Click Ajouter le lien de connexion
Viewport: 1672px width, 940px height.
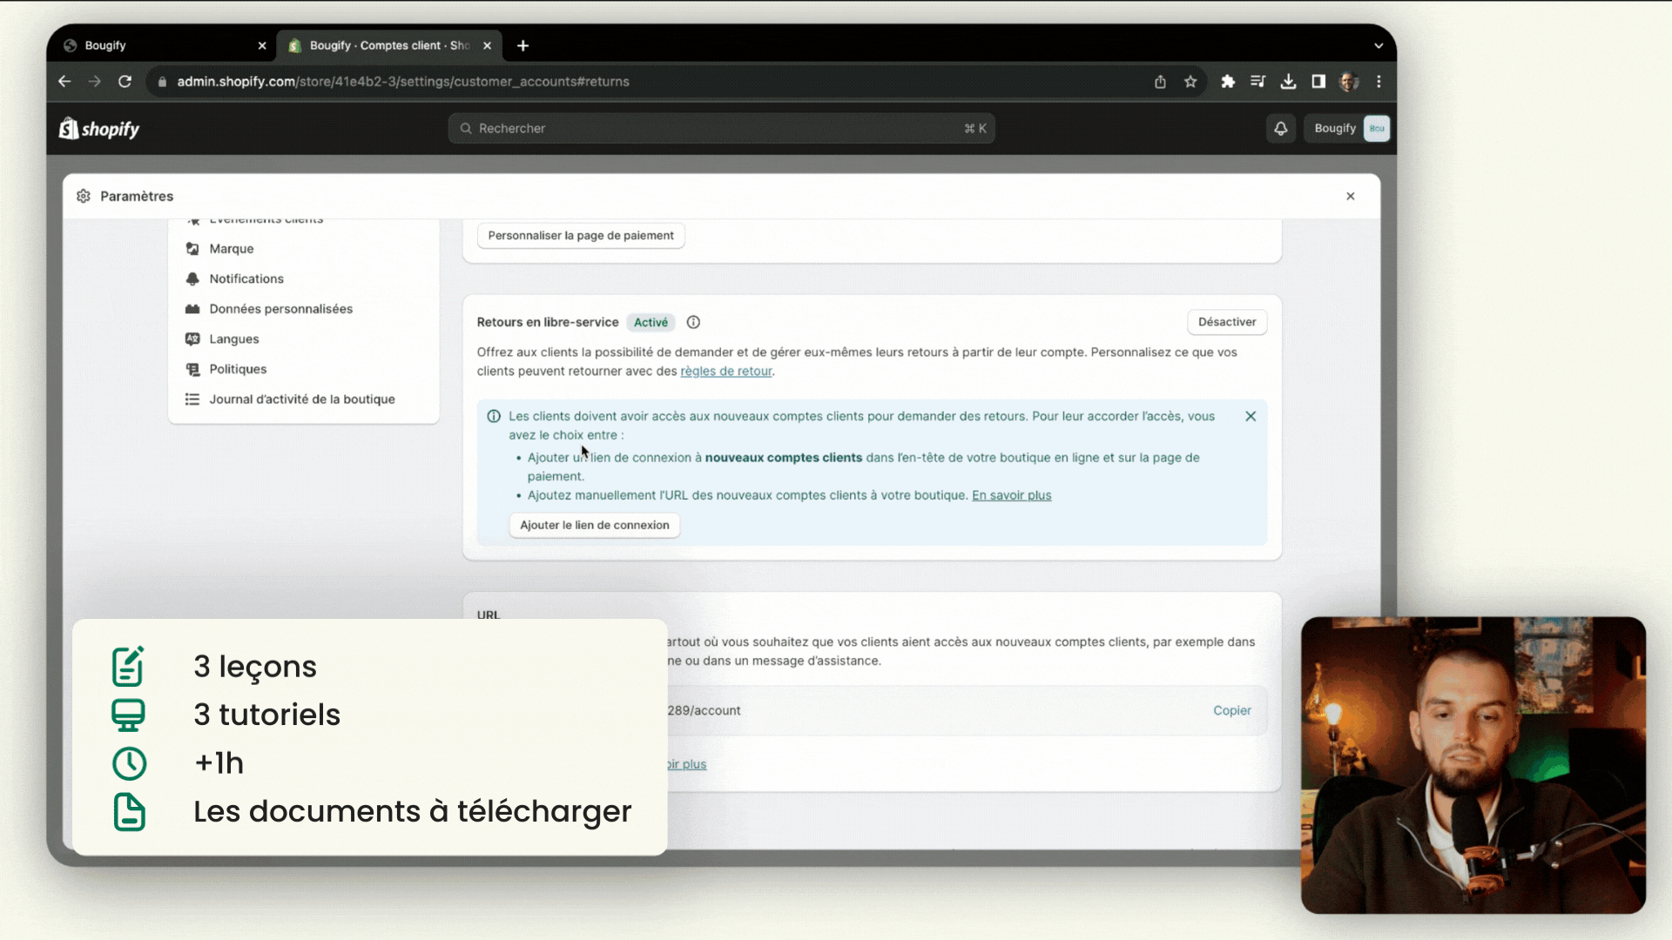[594, 525]
